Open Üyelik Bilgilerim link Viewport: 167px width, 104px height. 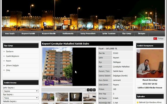pyautogui.click(x=12, y=56)
